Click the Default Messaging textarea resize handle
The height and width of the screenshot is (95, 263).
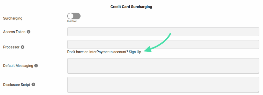coord(258,72)
